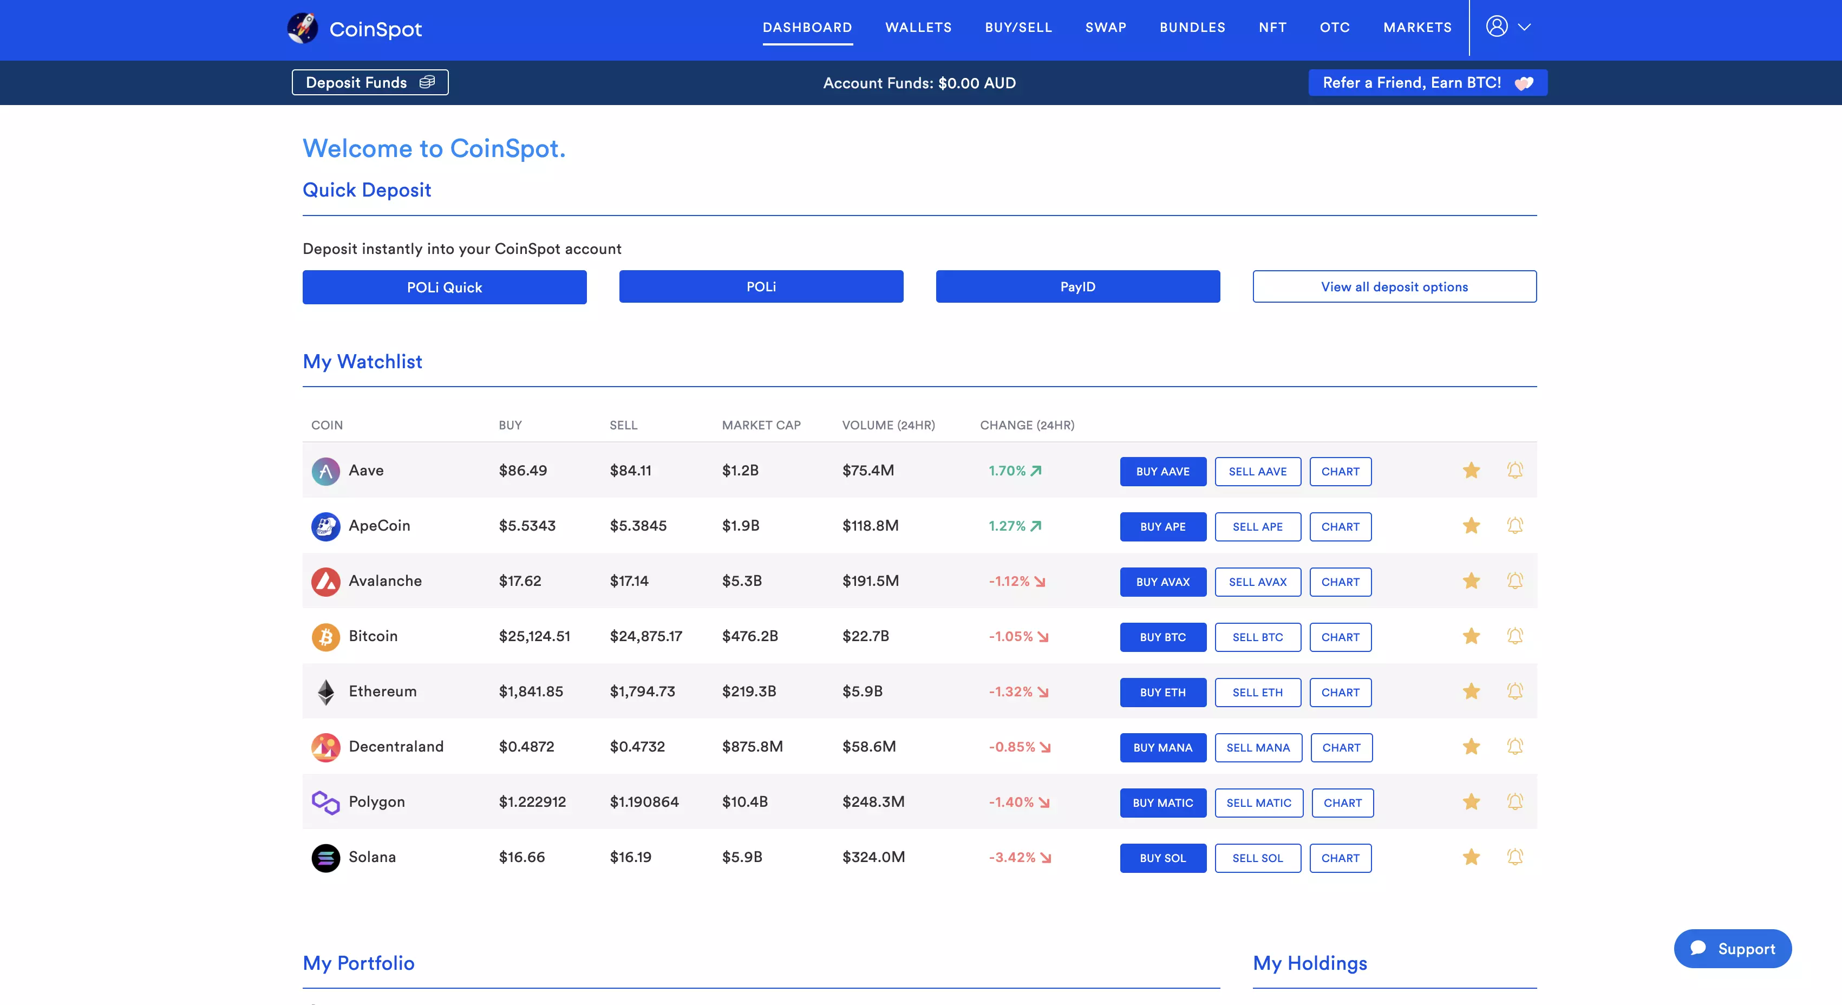Click Refer a Friend, Earn BTC button
This screenshot has height=1005, width=1842.
(x=1427, y=82)
